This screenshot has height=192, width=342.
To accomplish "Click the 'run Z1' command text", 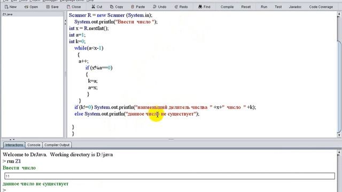I will coord(14,161).
